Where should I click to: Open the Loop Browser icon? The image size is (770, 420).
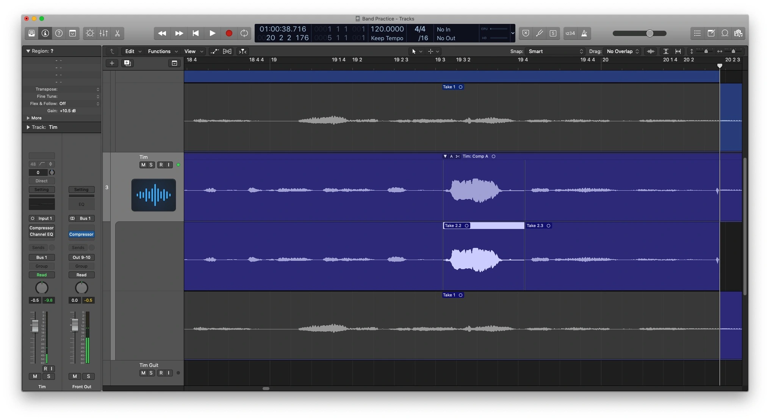tap(725, 33)
